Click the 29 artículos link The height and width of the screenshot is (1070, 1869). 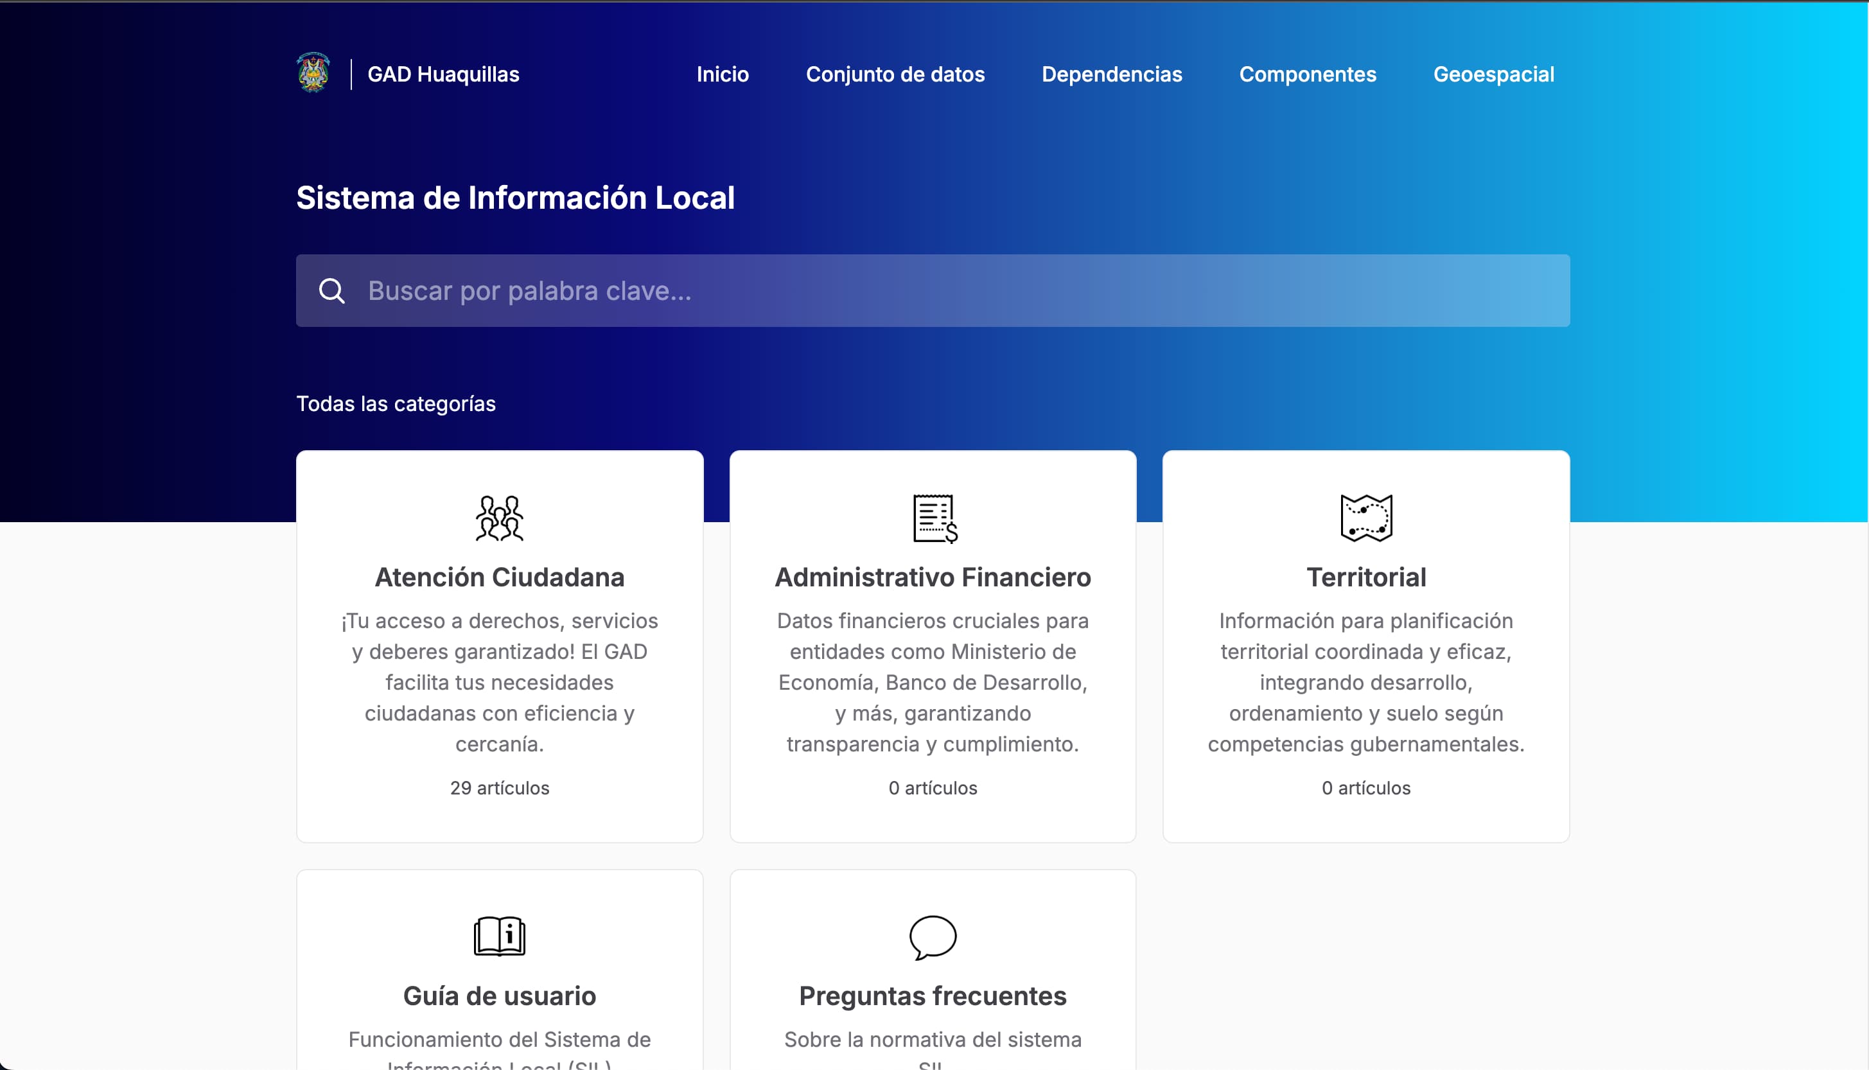(x=499, y=788)
